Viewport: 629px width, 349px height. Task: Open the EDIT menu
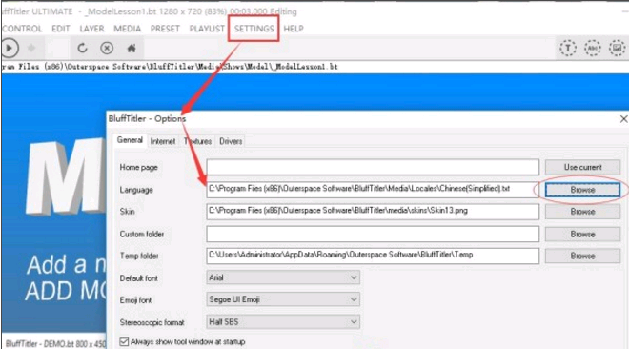tap(61, 29)
